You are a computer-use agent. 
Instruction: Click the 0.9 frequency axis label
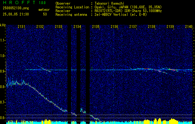[2, 71]
